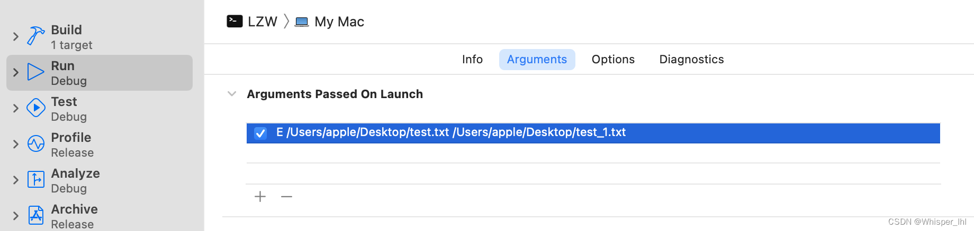Viewport: 974px width, 231px height.
Task: Uncheck the test.txt launch argument checkbox
Action: (260, 133)
